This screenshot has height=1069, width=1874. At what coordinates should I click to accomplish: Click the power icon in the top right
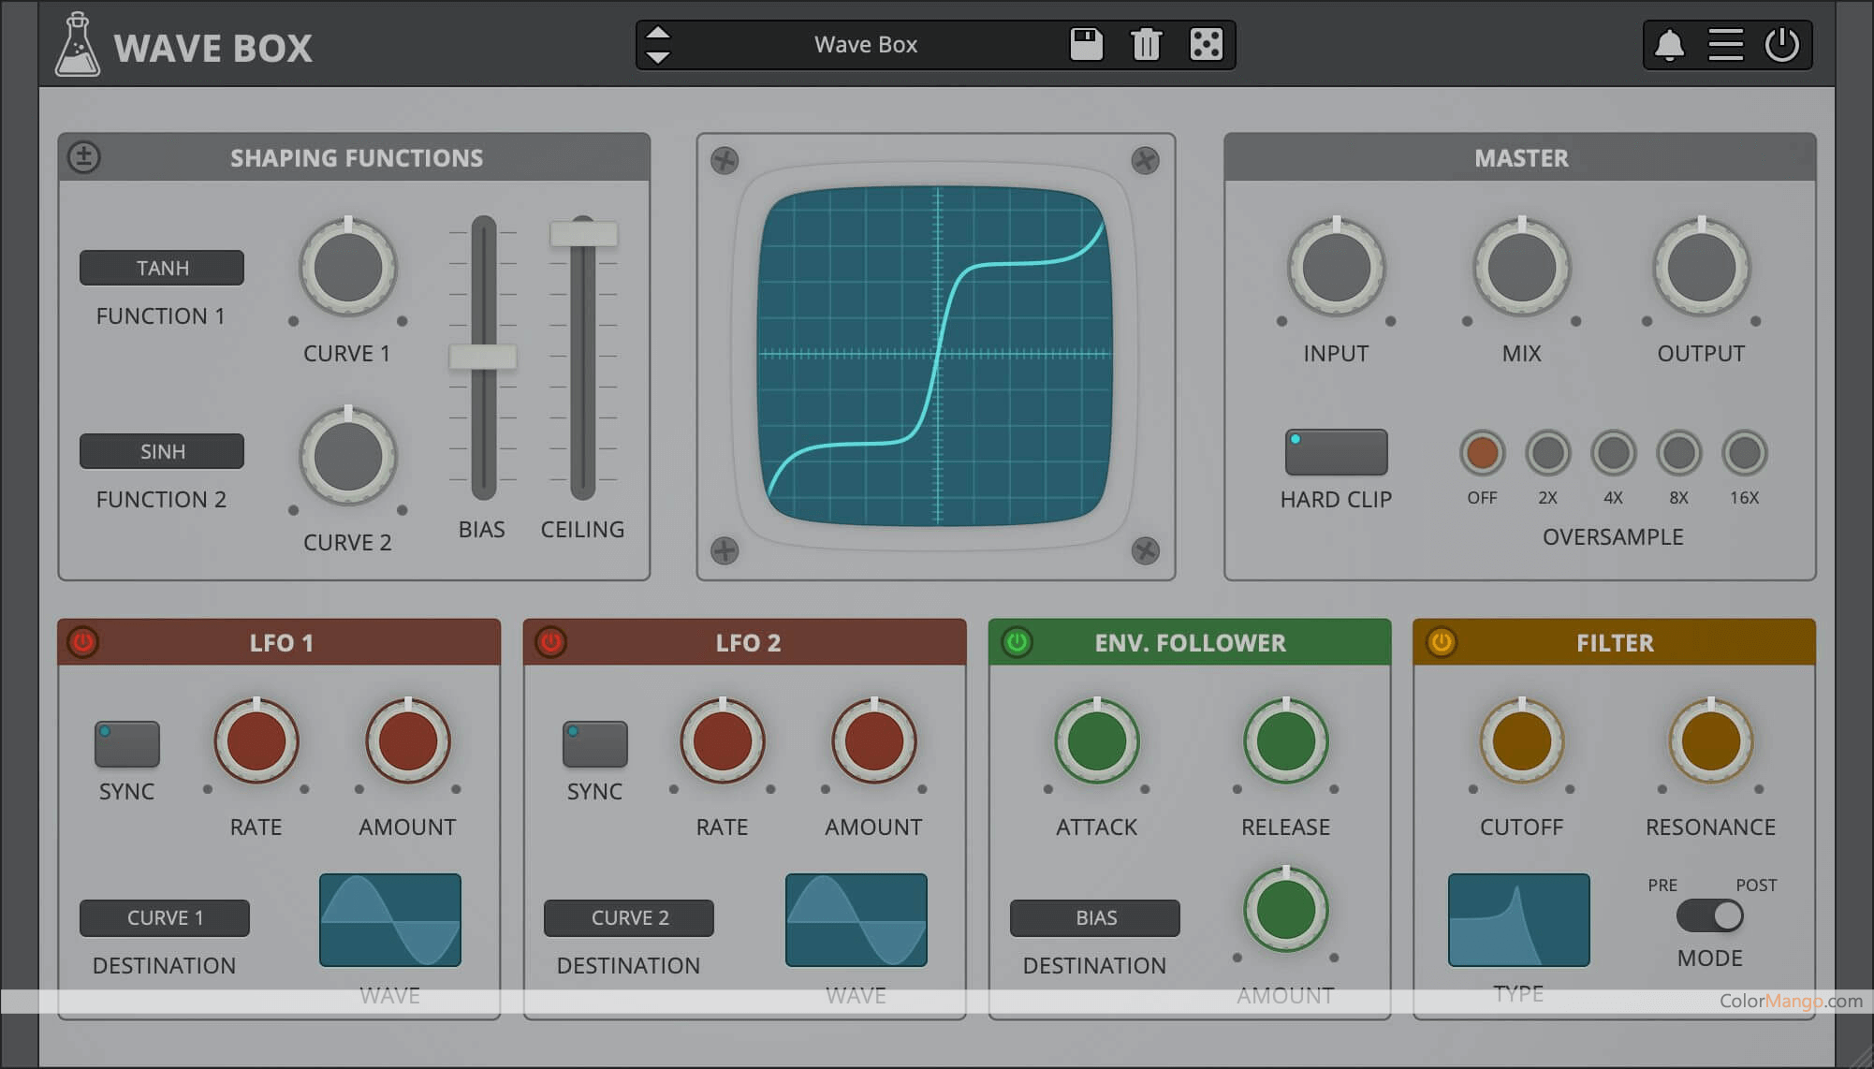tap(1782, 43)
